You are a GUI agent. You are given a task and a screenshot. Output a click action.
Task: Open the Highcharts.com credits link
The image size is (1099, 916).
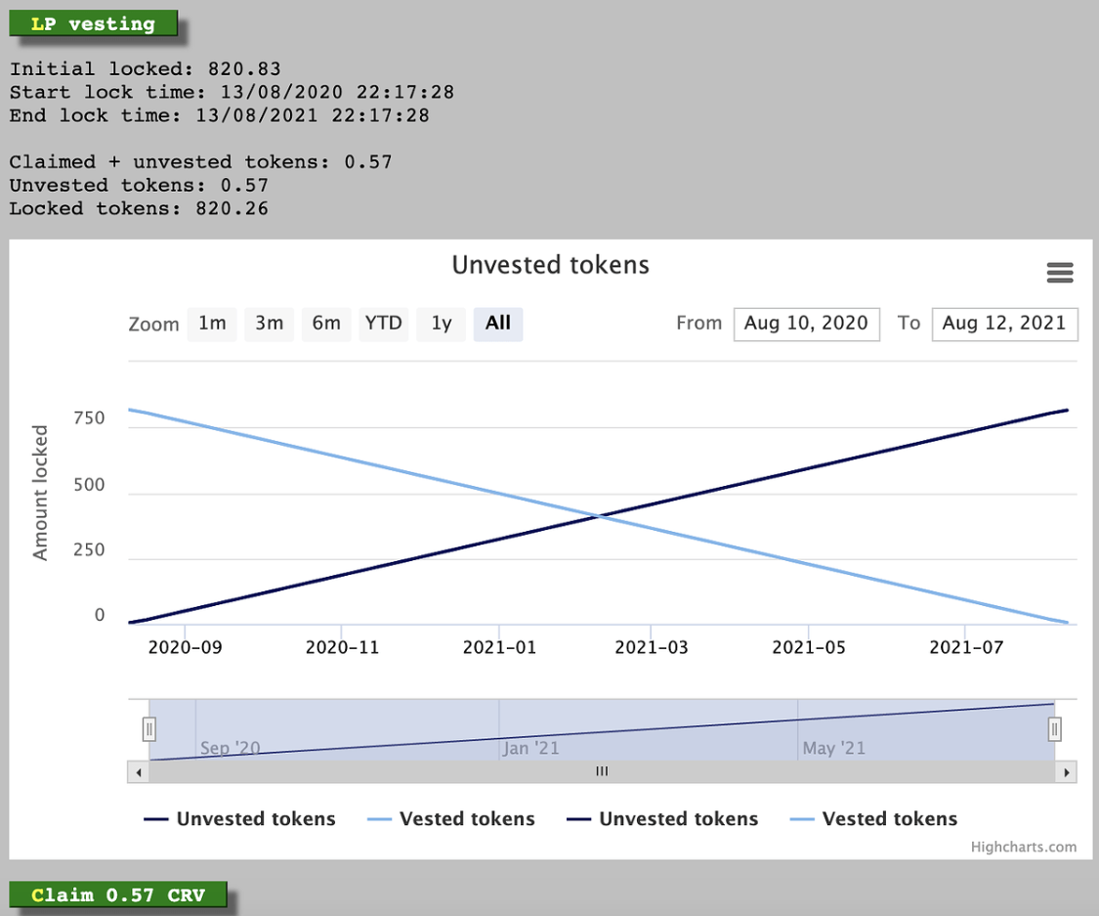point(1024,847)
